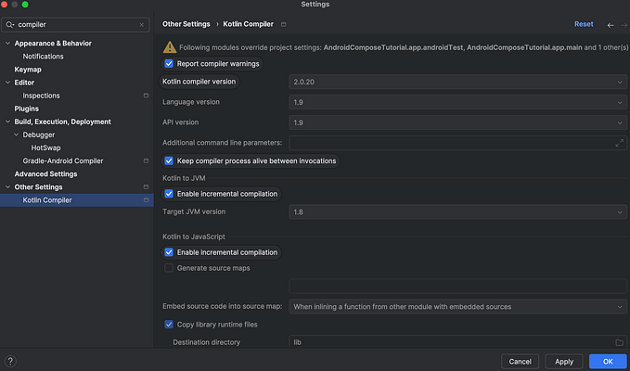The width and height of the screenshot is (630, 371).
Task: Click the Kotlin to JavaScript section header
Action: (x=194, y=237)
